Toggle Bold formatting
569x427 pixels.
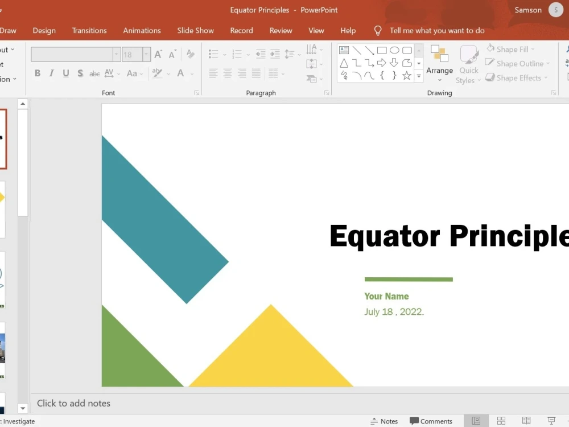(38, 73)
